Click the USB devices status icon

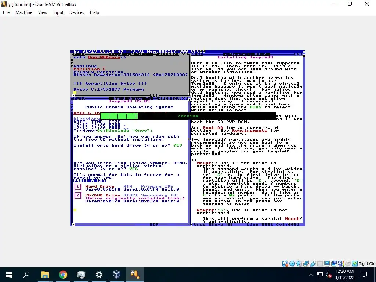click(x=313, y=264)
